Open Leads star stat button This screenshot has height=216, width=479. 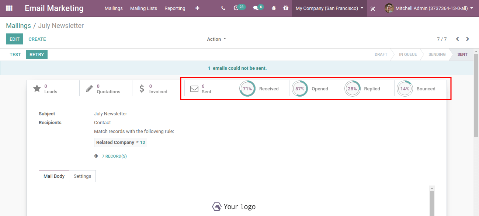click(53, 89)
